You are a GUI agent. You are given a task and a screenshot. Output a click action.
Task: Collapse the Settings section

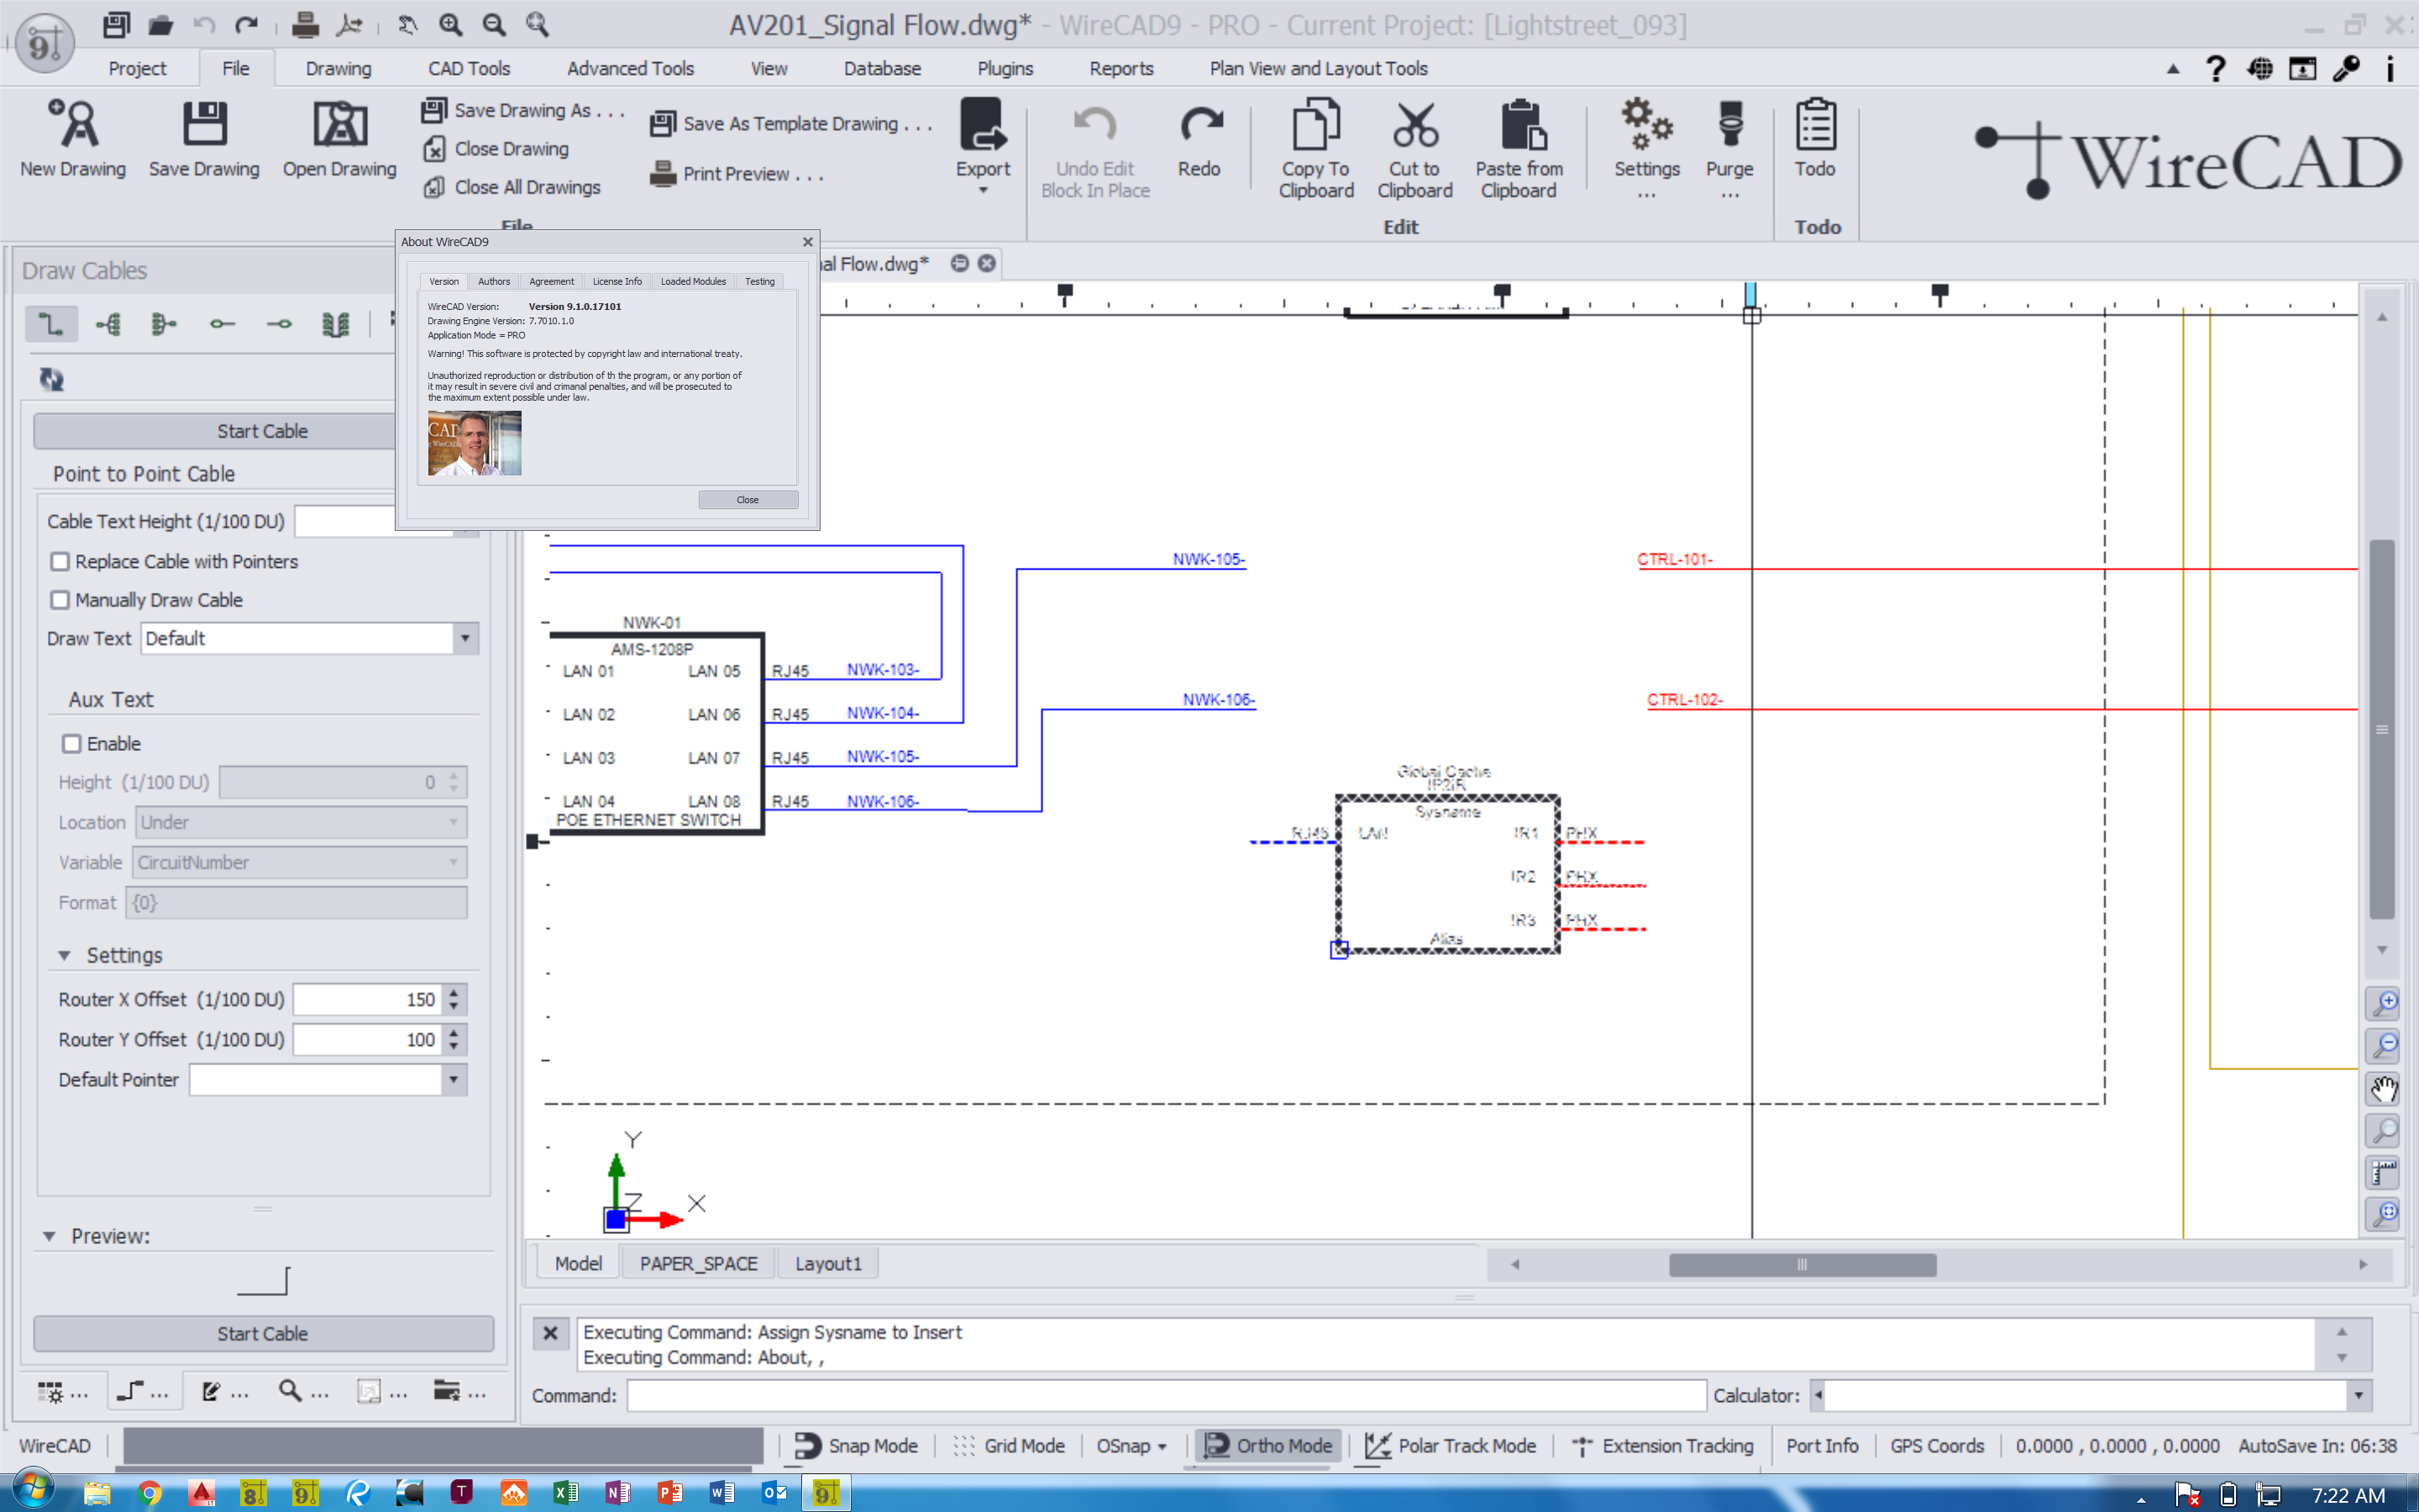(64, 956)
